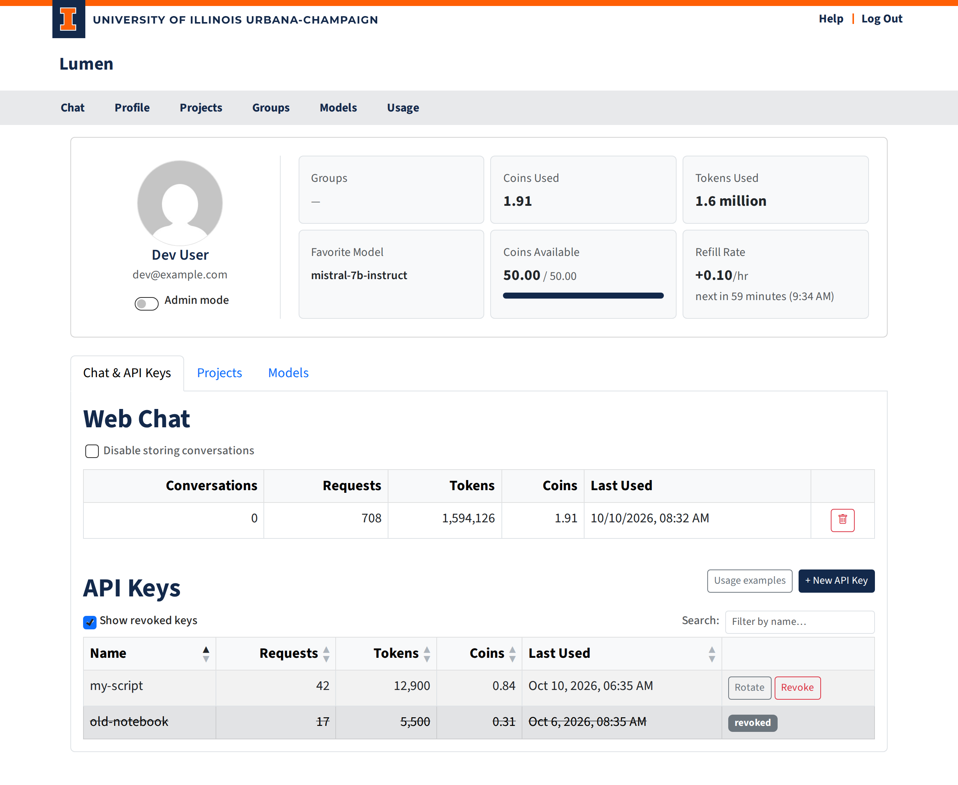Screen dimensions: 958x785
Task: Click the University of Illinois block I logo
Action: point(69,19)
